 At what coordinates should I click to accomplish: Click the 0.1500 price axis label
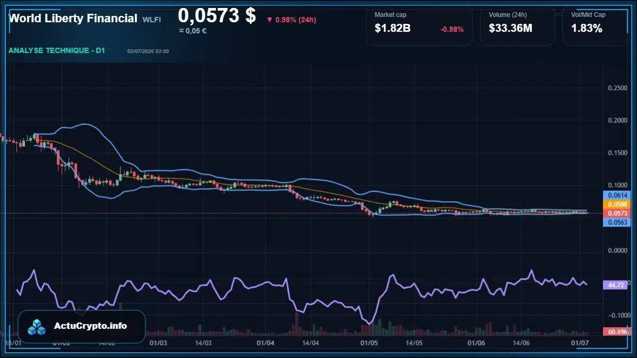(617, 153)
